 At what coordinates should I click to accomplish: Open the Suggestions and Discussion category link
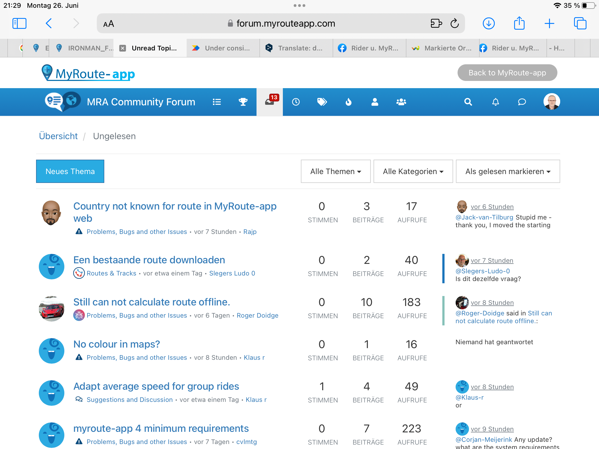pyautogui.click(x=130, y=400)
